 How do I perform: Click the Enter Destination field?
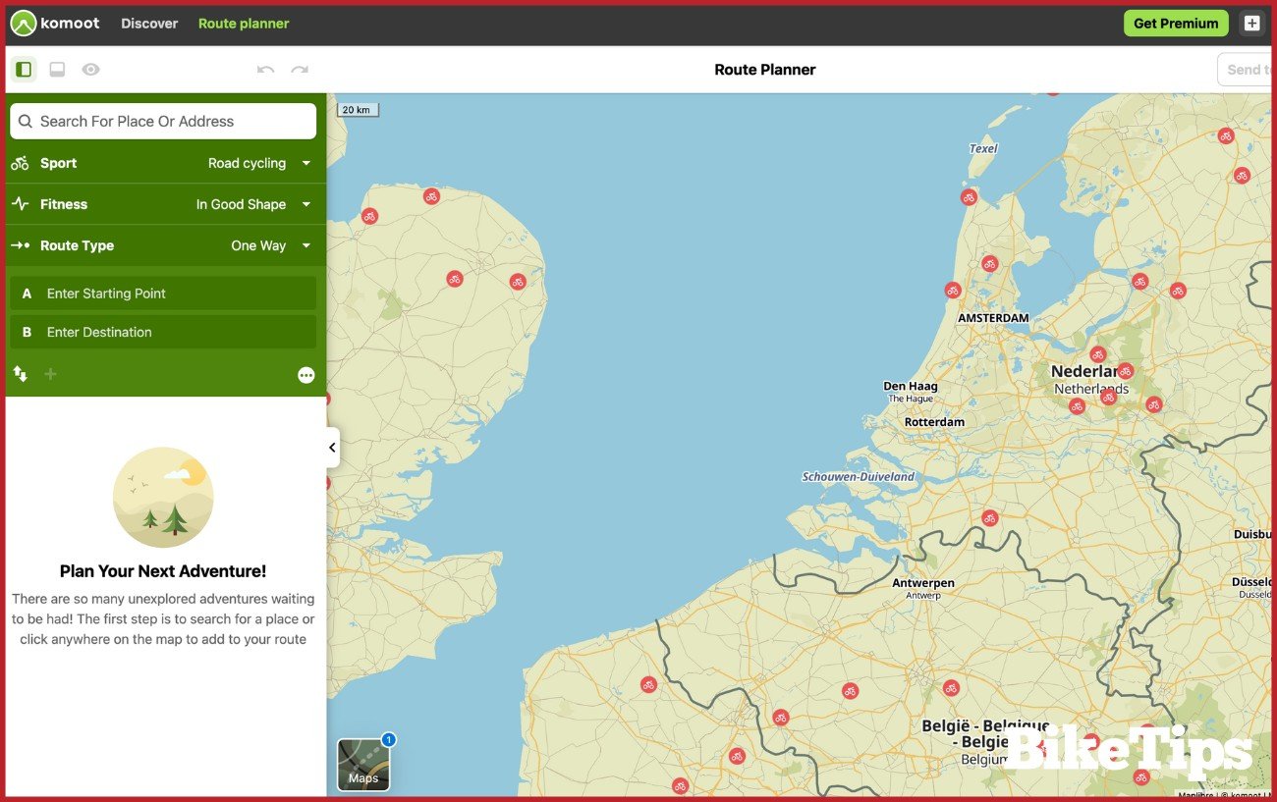point(163,332)
